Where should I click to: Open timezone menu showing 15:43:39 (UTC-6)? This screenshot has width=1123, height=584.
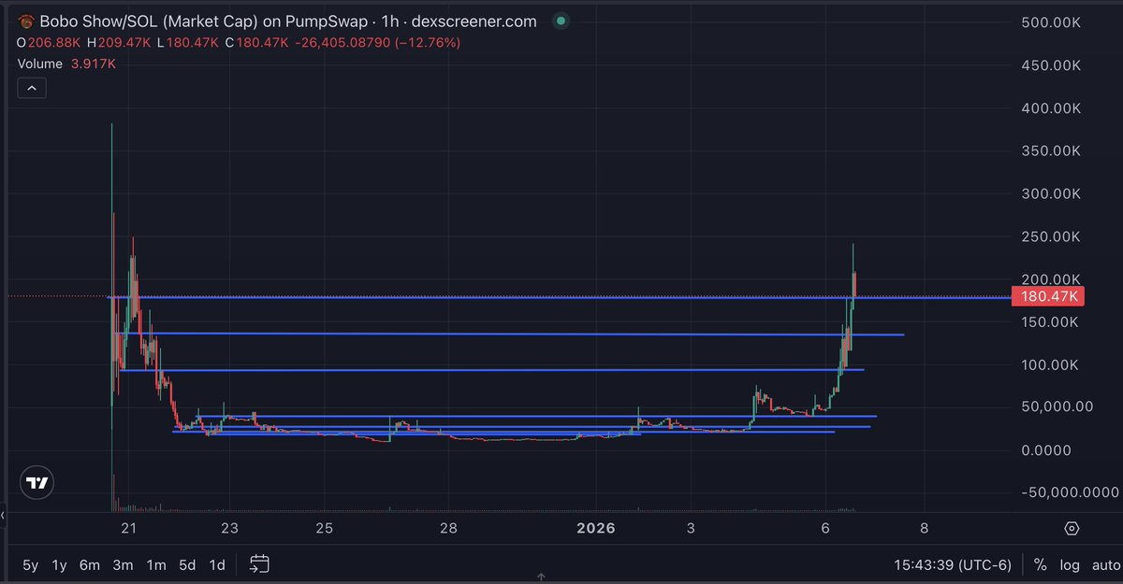point(955,564)
